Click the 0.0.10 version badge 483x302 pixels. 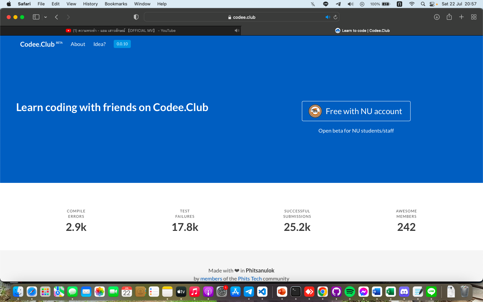[x=122, y=44]
